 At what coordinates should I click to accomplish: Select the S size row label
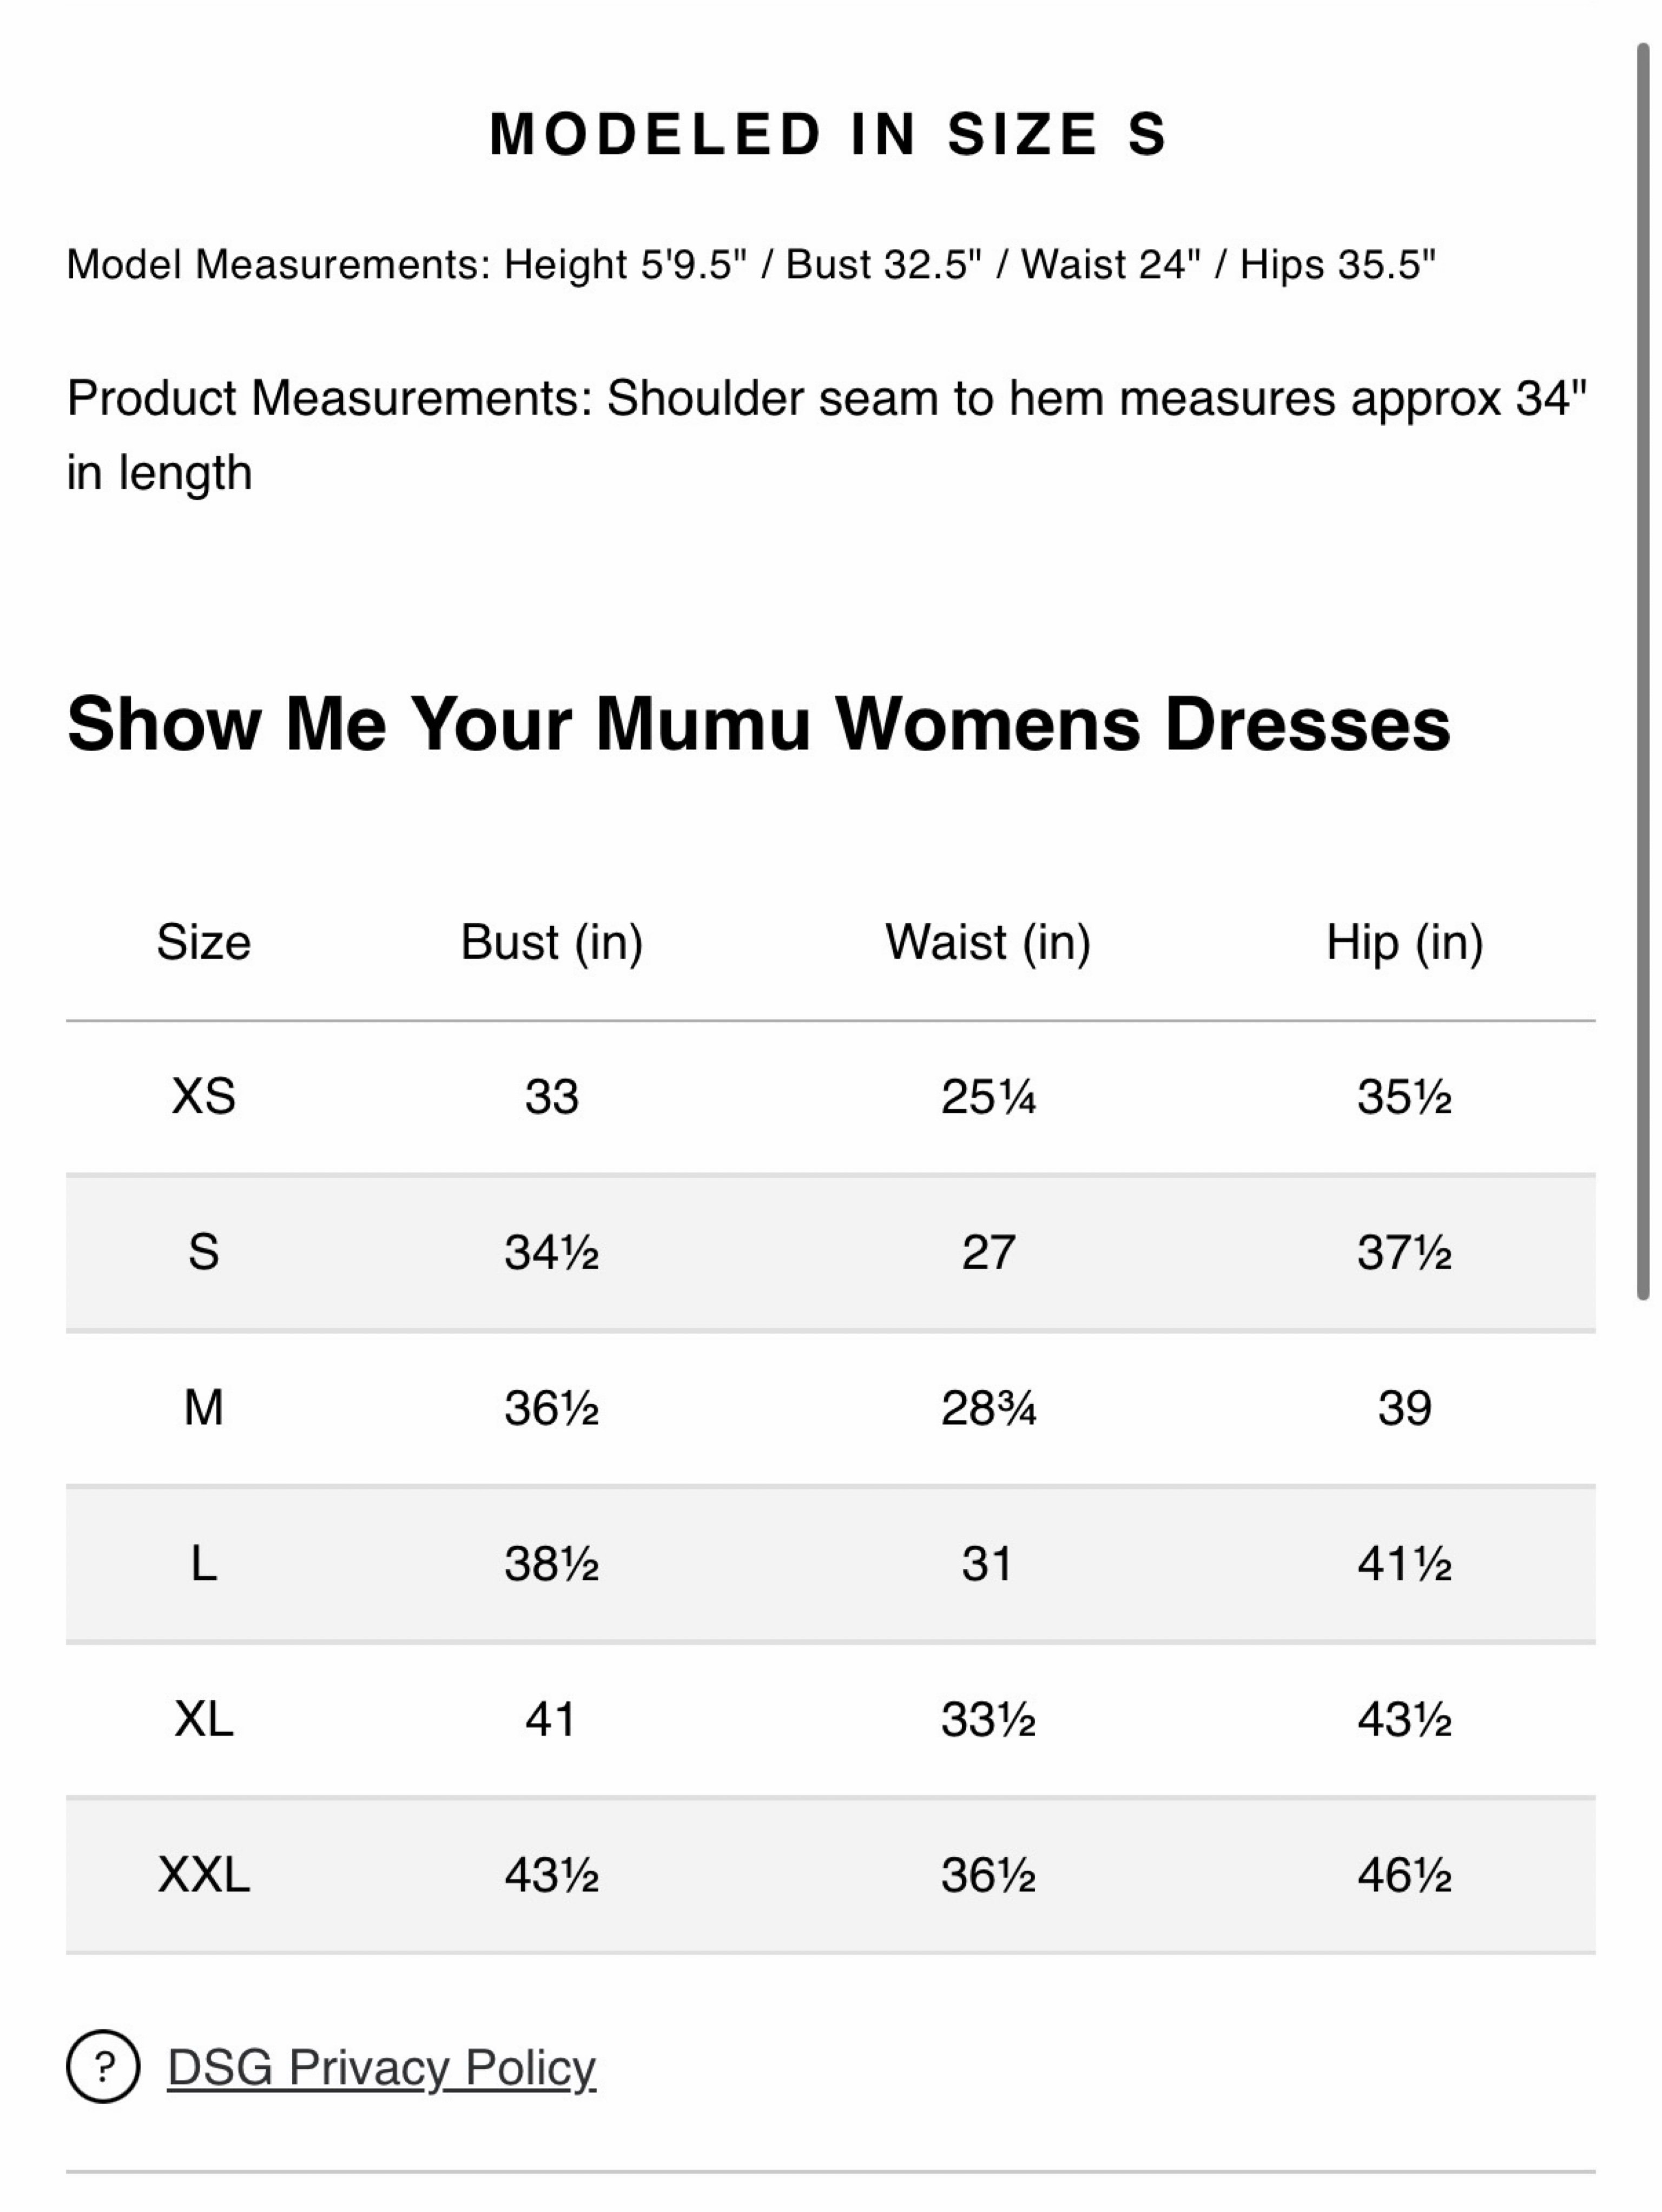click(203, 1252)
